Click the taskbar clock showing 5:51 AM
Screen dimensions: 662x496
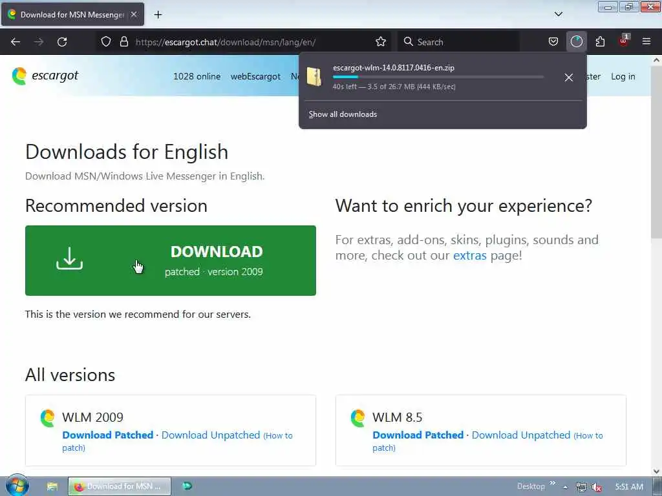tap(629, 486)
